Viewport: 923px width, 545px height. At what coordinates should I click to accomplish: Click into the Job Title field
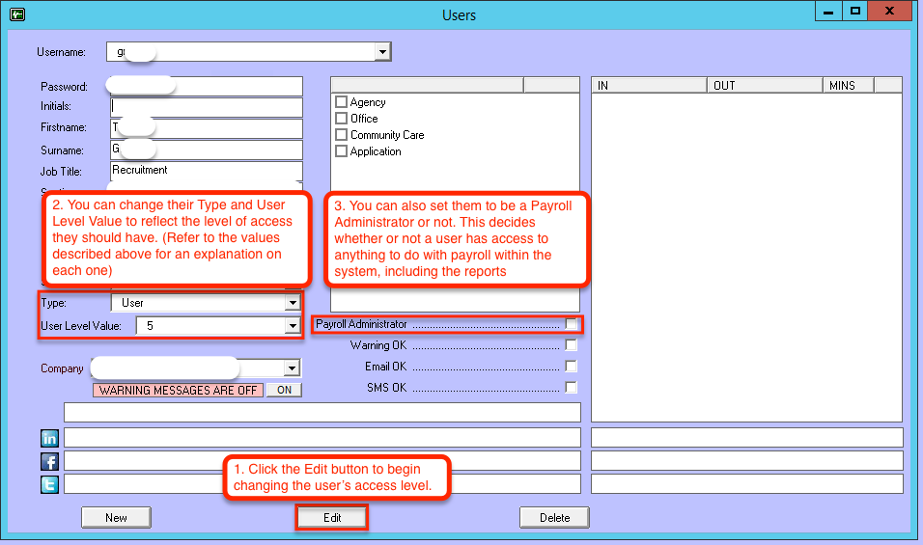(207, 171)
